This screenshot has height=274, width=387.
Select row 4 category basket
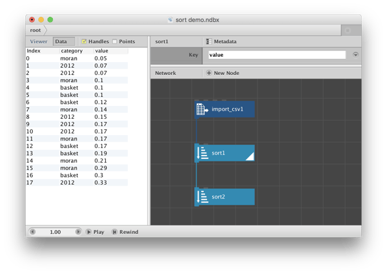[70, 87]
